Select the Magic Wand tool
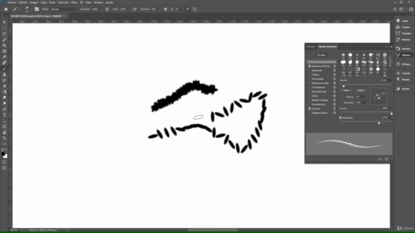 click(x=5, y=39)
